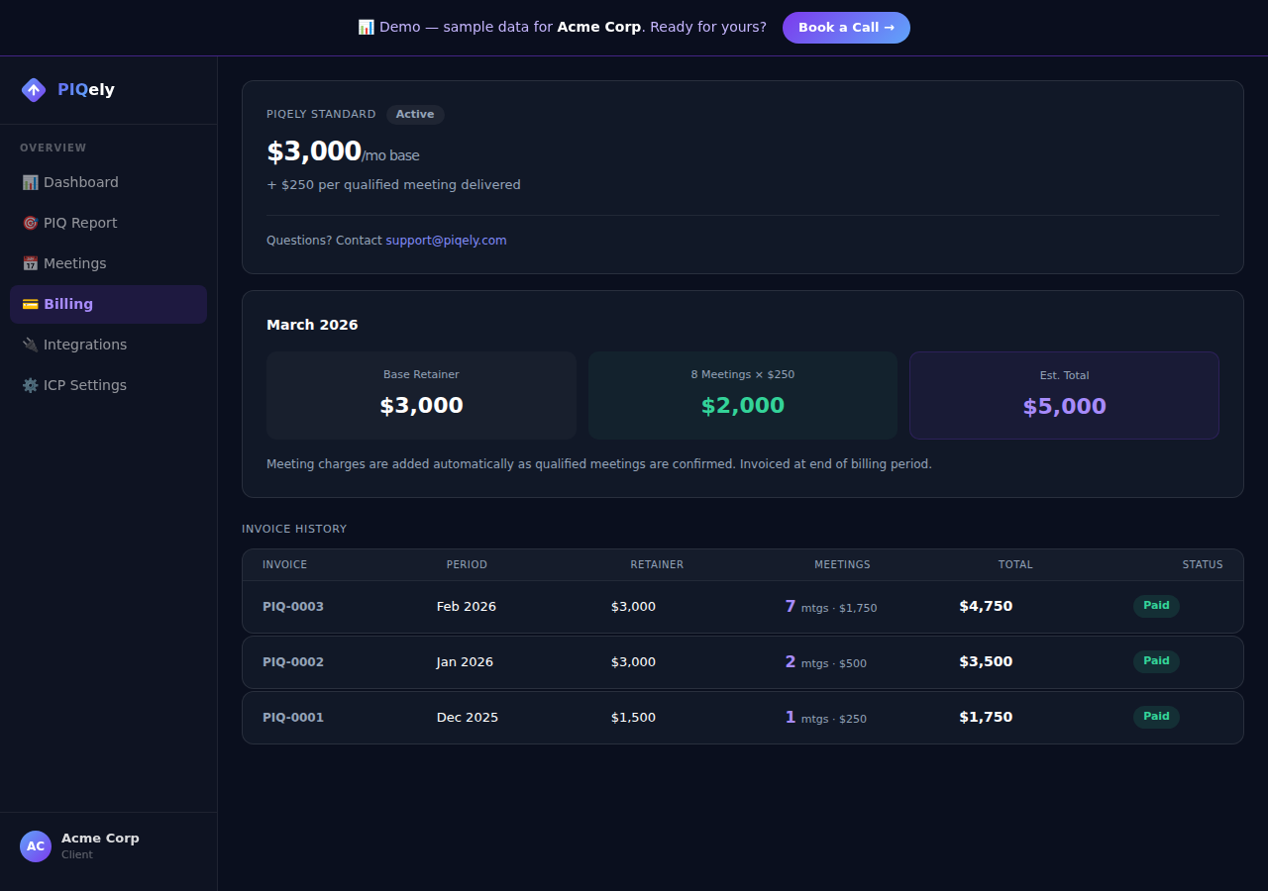Click the Integrations plug icon

tap(30, 345)
